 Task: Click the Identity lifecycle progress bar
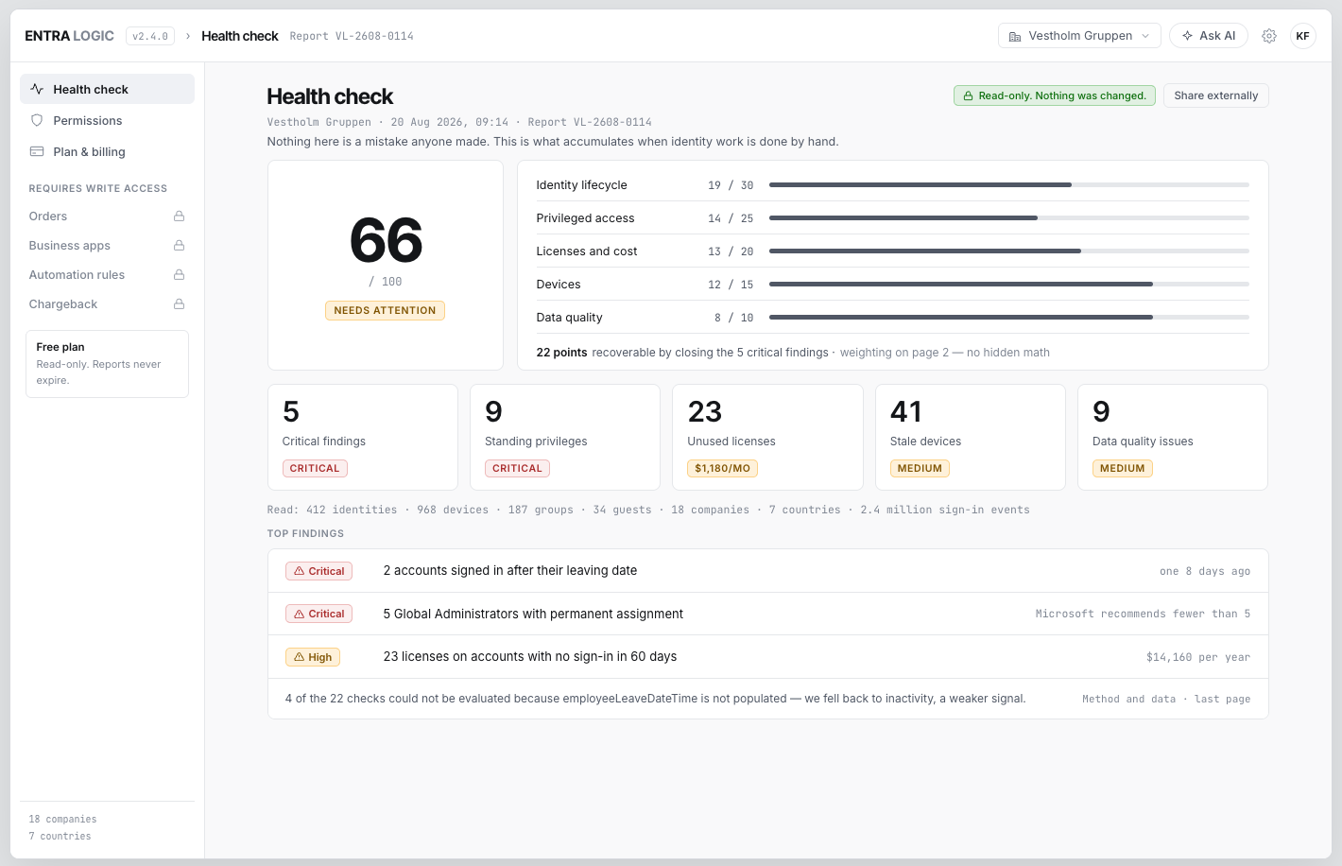click(1009, 185)
